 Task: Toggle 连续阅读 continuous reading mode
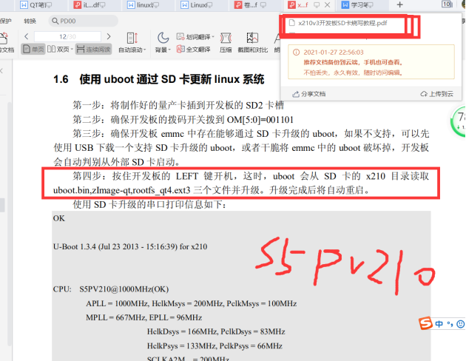tap(93, 49)
